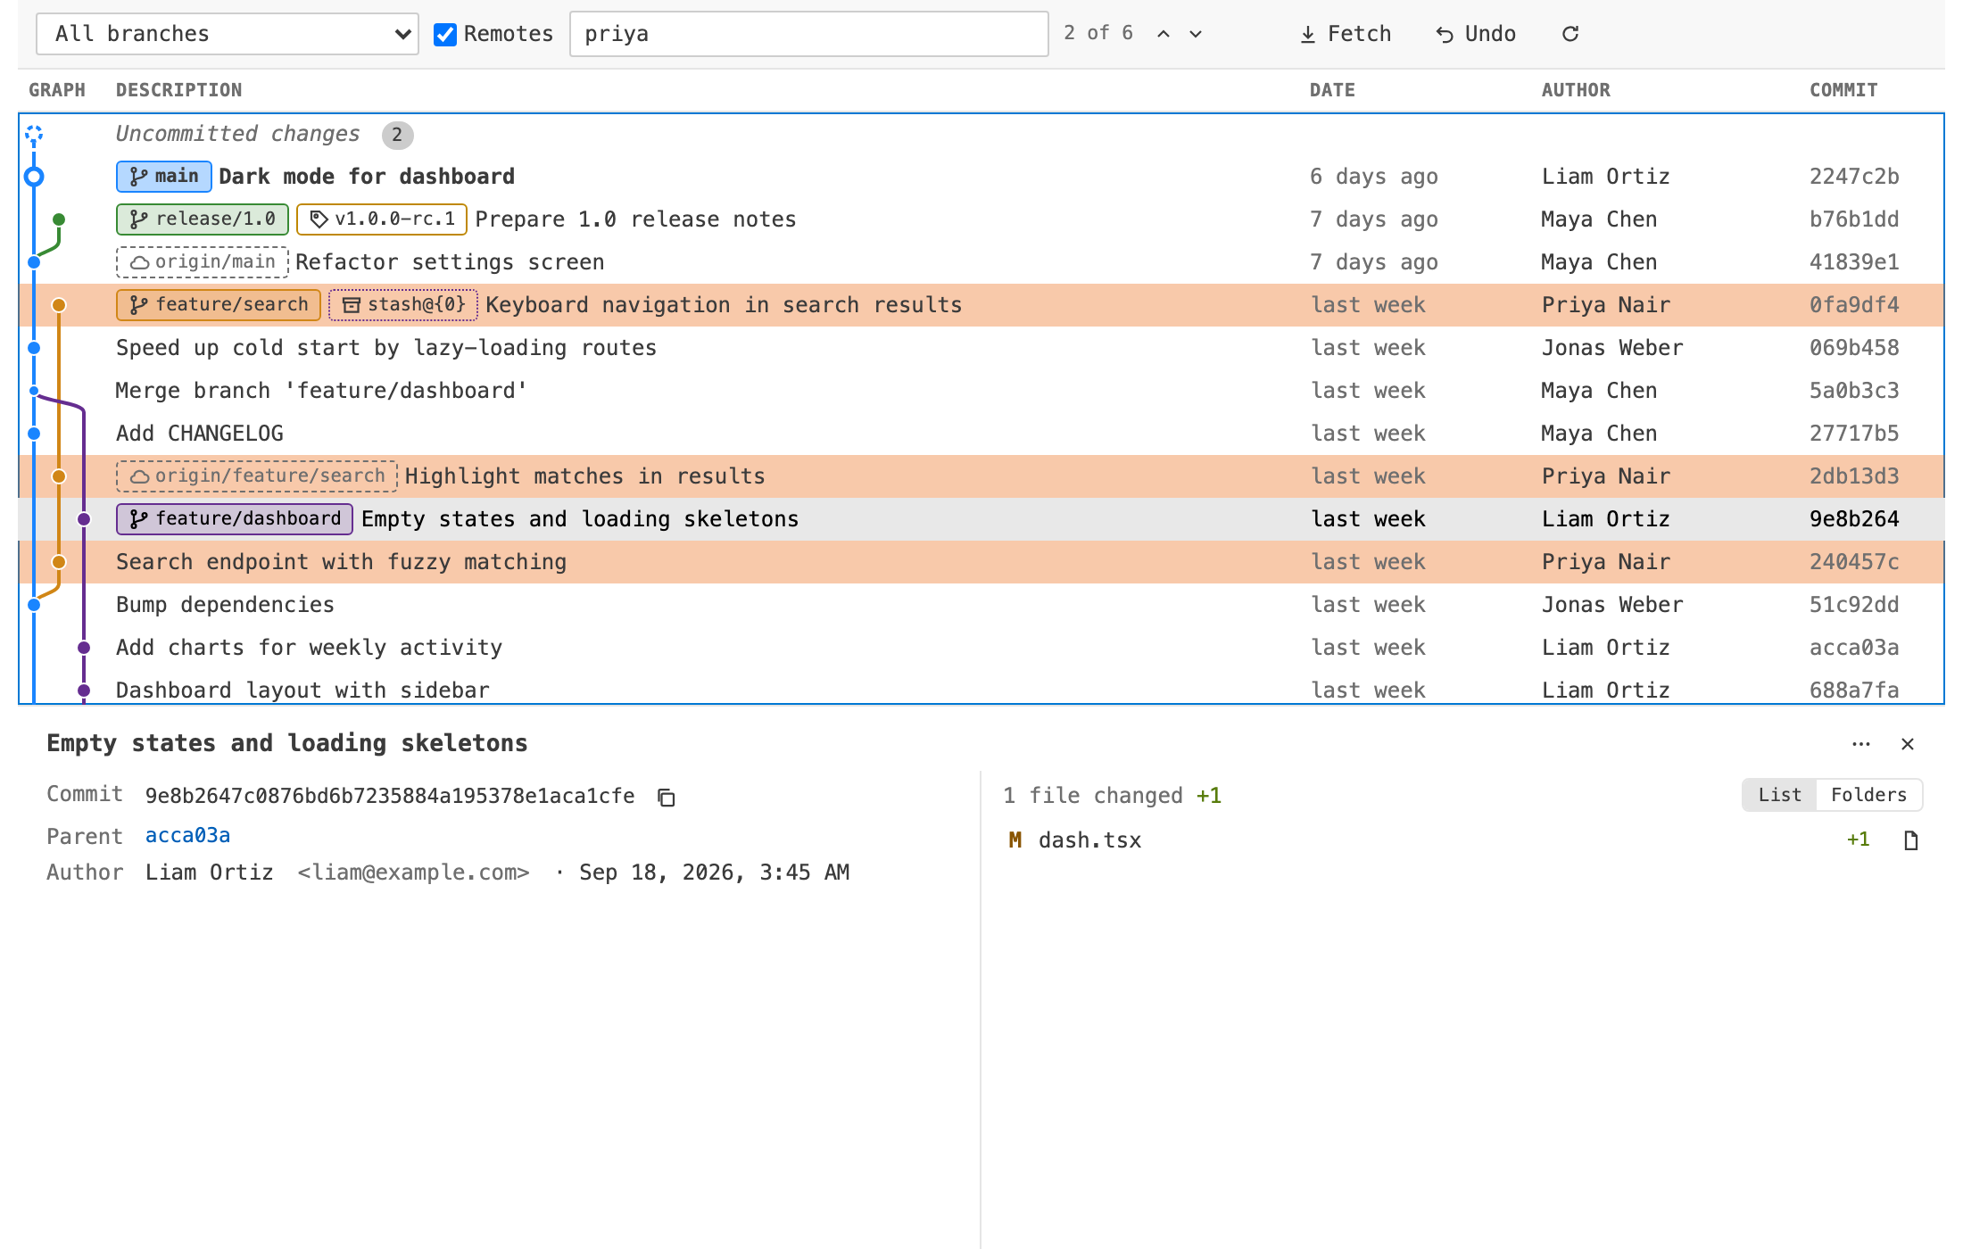The image size is (1963, 1249).
Task: Click the Fetch button
Action: point(1346,34)
